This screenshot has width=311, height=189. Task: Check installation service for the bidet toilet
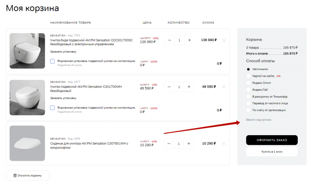click(x=53, y=61)
